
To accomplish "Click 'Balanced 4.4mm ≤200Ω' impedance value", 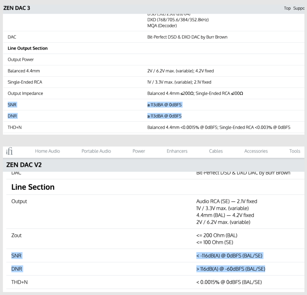I will coord(171,93).
